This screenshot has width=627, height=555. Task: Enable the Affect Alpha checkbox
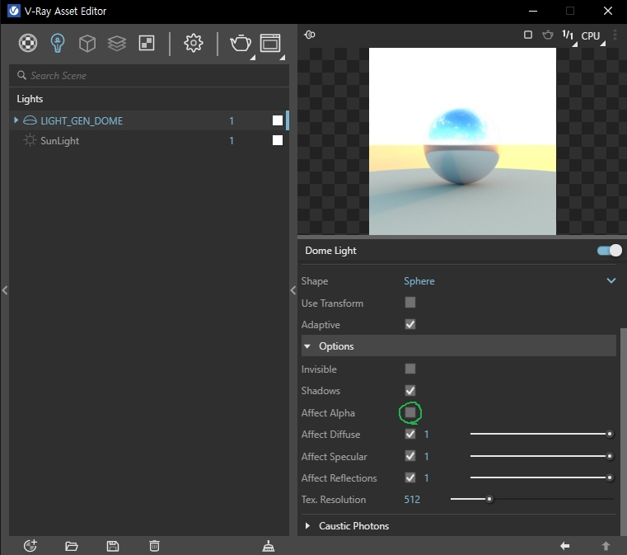click(410, 412)
